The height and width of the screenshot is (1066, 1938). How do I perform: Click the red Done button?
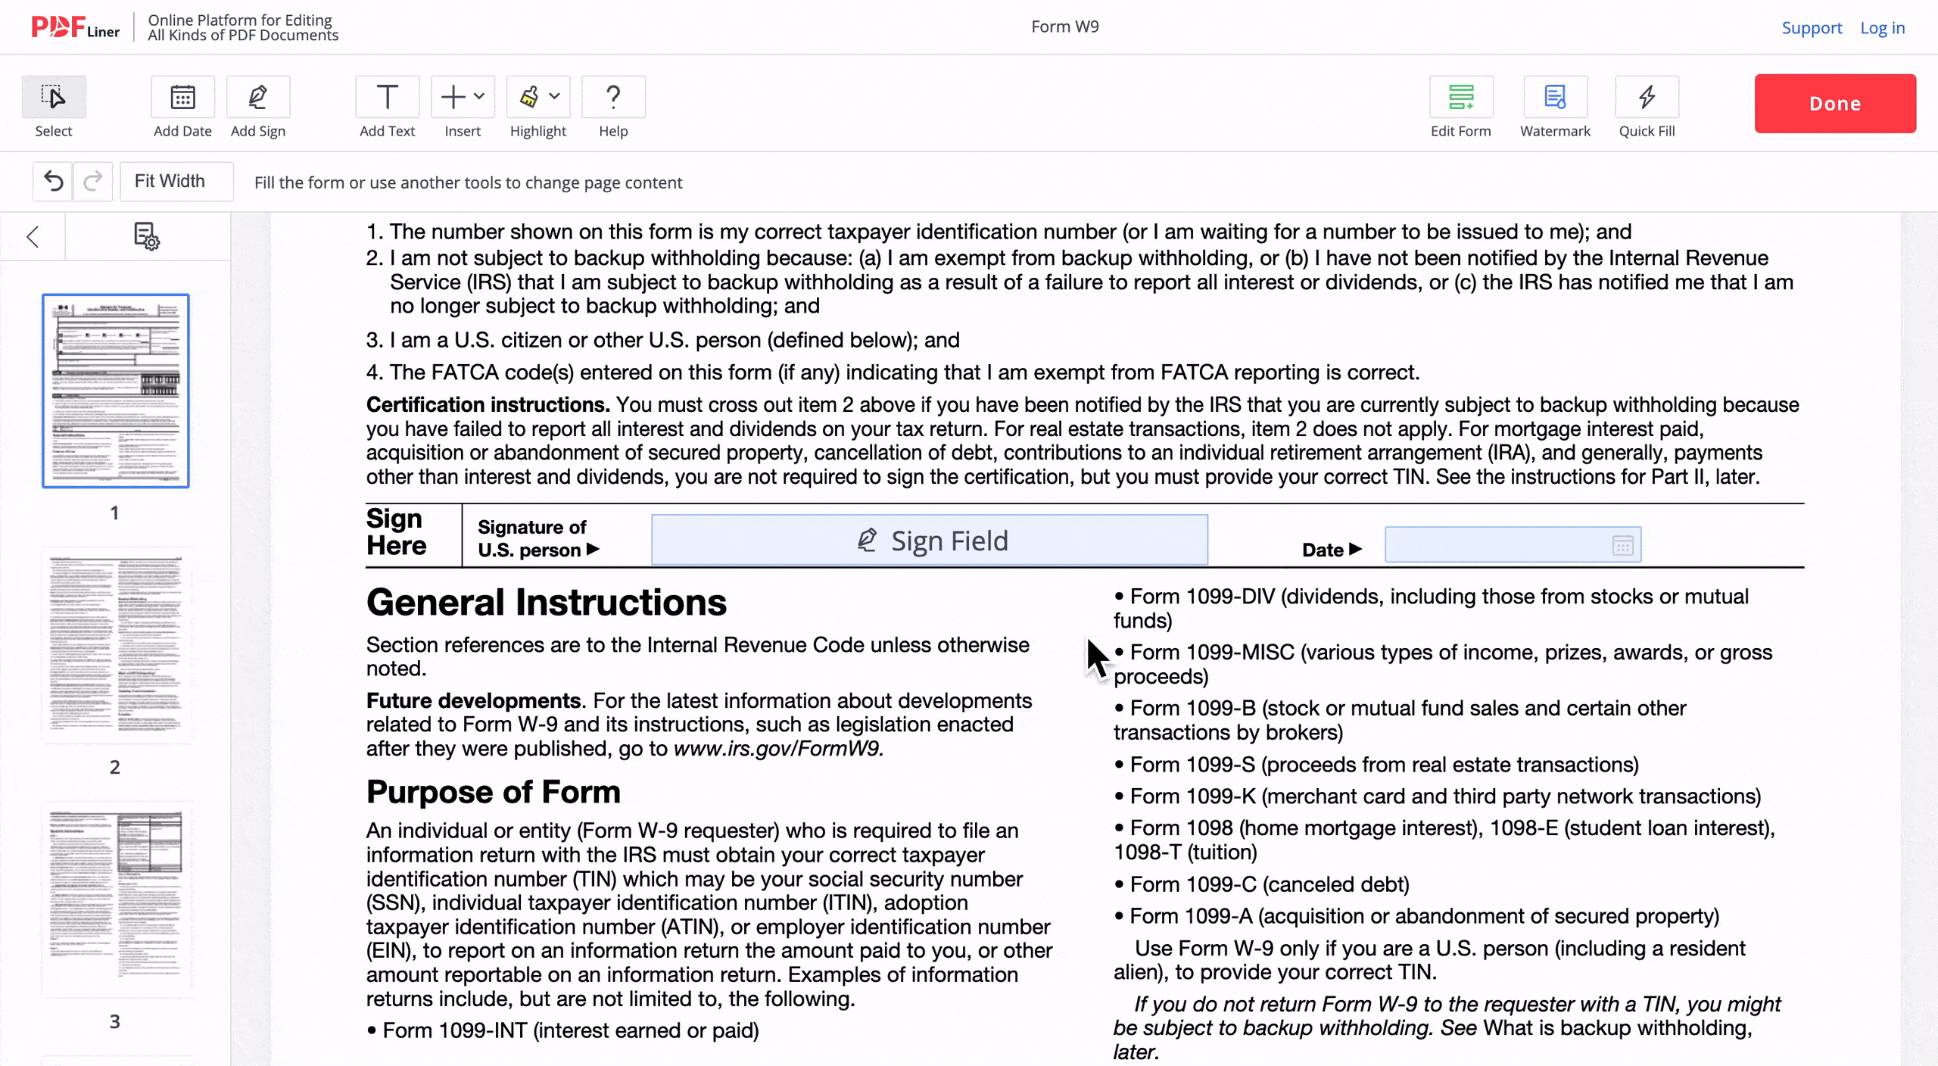coord(1835,104)
